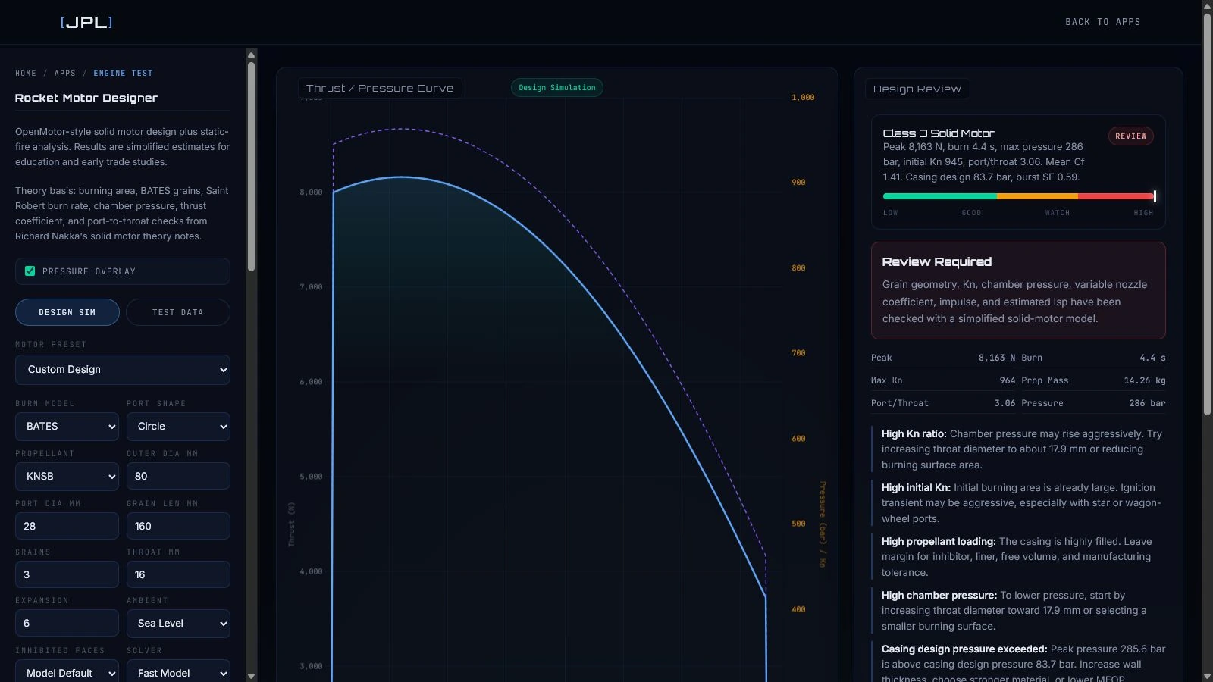Click the 900 pressure axis label

798,183
